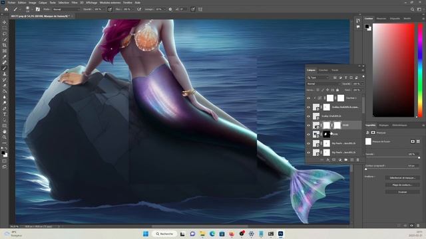
Task: Select the Gradient tool
Action: 5,92
